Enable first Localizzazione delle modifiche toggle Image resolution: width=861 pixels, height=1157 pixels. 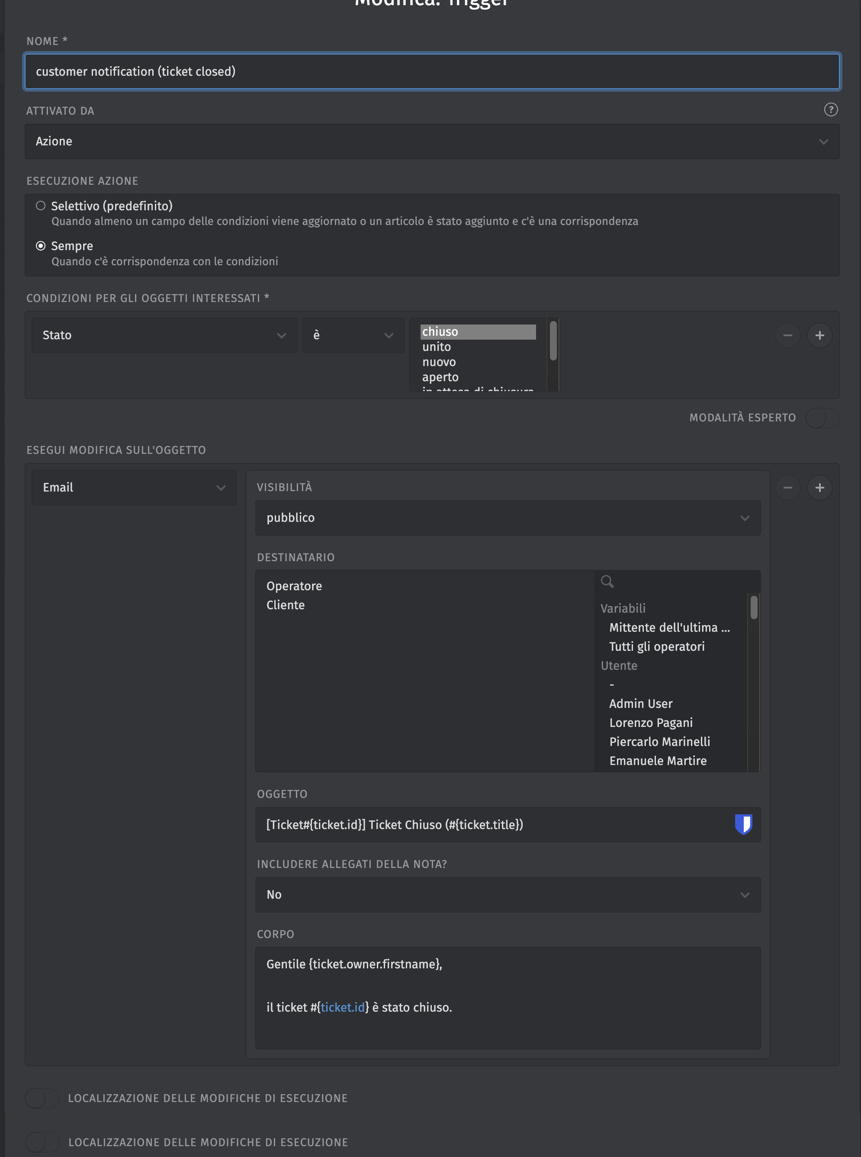coord(42,1098)
